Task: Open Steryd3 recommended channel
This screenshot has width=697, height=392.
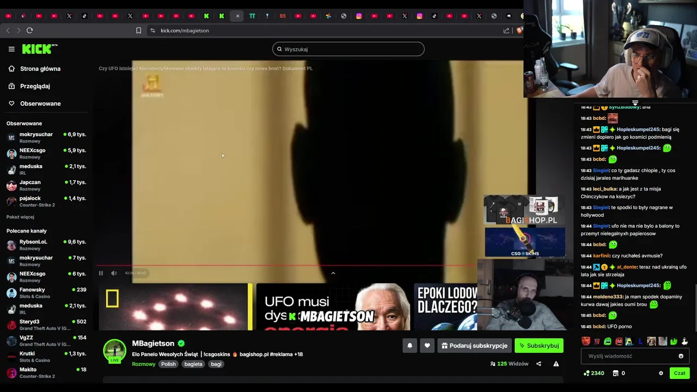Action: (46, 324)
